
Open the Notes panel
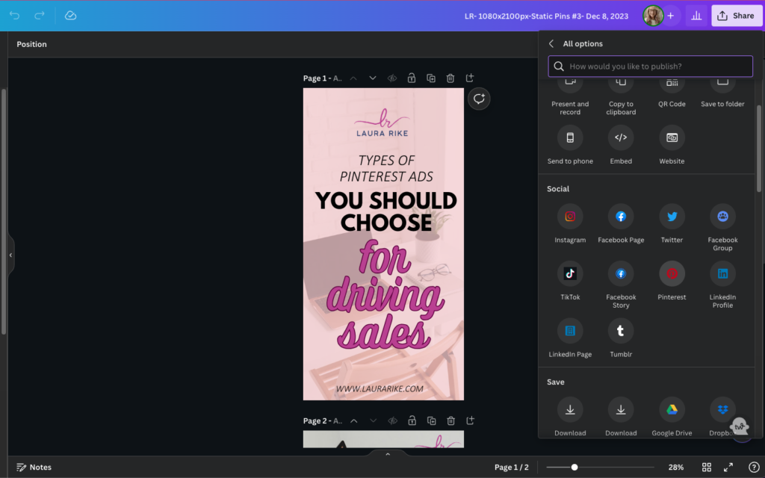point(34,468)
